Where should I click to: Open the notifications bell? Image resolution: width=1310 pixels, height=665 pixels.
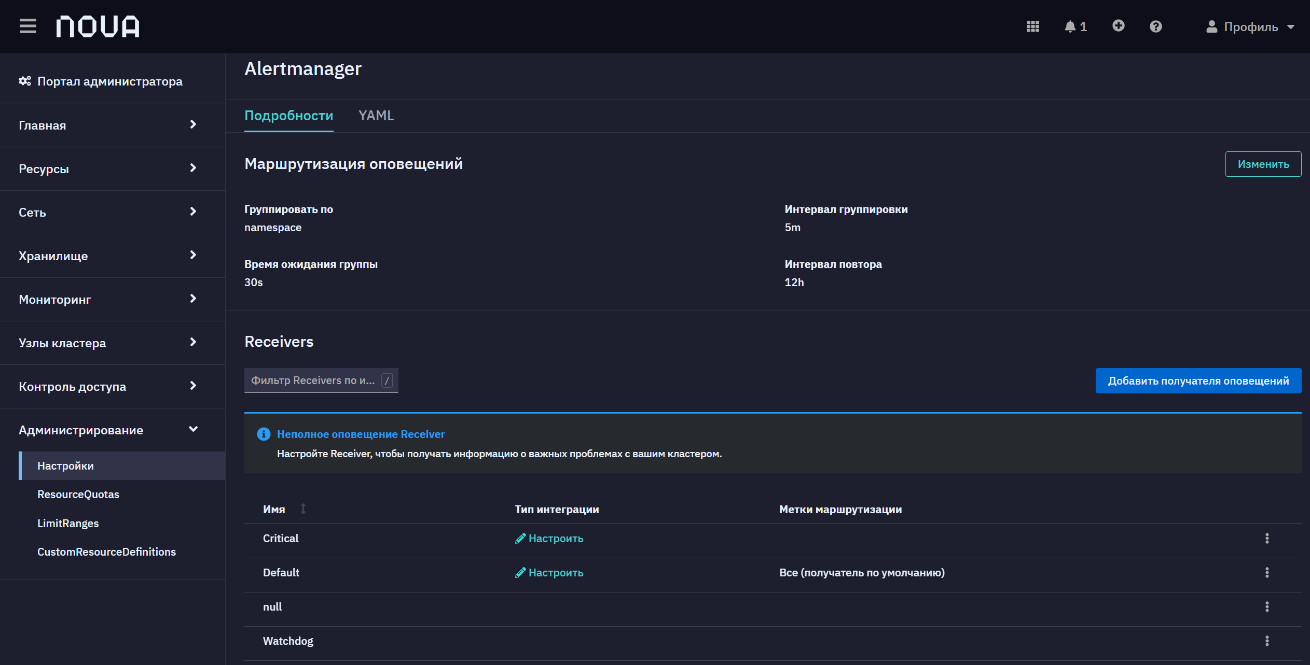[1075, 26]
